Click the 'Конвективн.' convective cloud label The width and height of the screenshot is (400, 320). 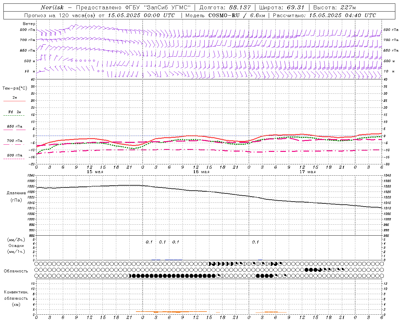click(x=16, y=292)
